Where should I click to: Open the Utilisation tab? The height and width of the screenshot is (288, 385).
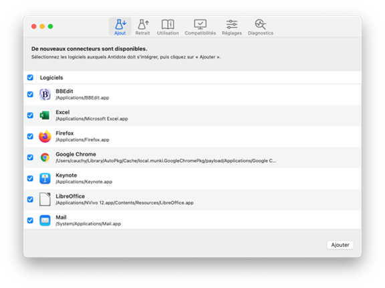click(168, 27)
